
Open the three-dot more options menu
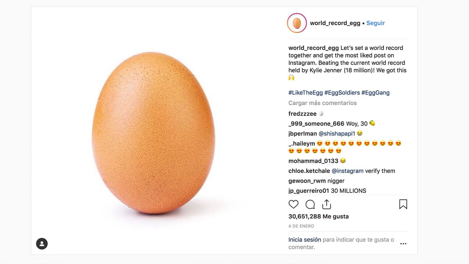(403, 243)
